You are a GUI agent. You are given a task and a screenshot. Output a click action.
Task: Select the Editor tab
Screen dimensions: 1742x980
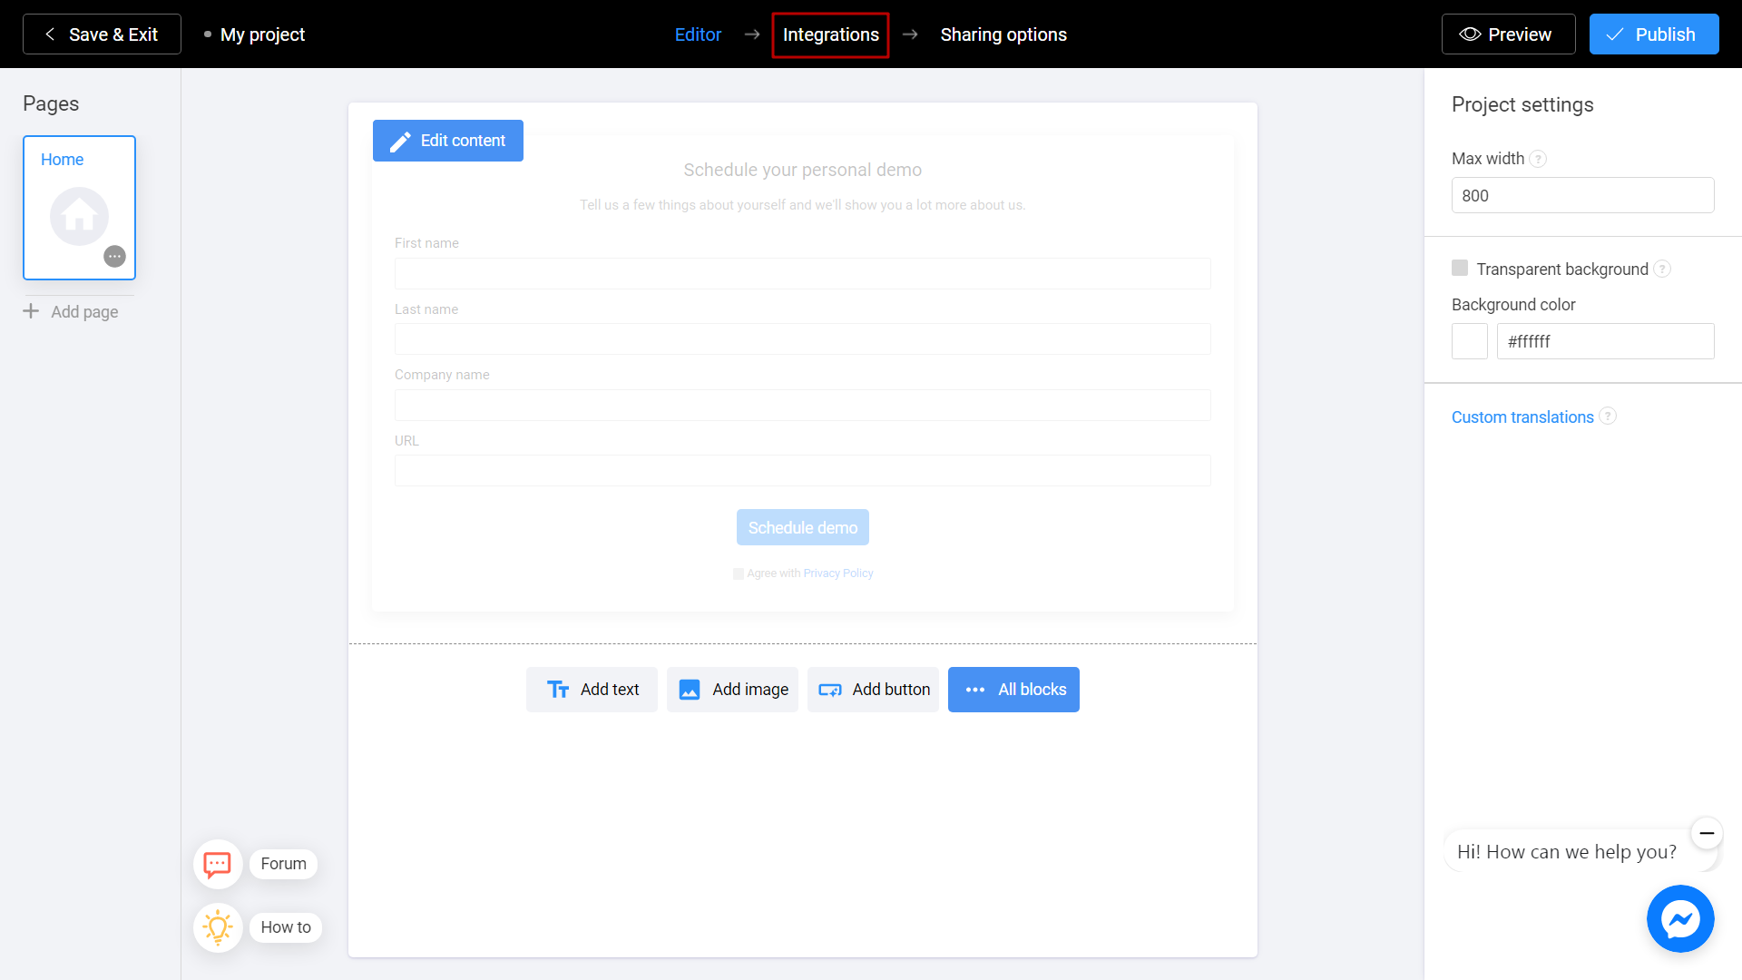pyautogui.click(x=700, y=34)
